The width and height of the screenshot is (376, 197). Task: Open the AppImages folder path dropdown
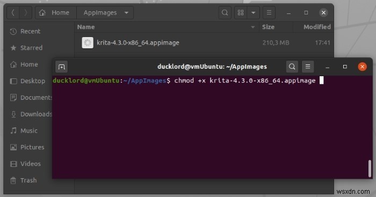point(105,13)
